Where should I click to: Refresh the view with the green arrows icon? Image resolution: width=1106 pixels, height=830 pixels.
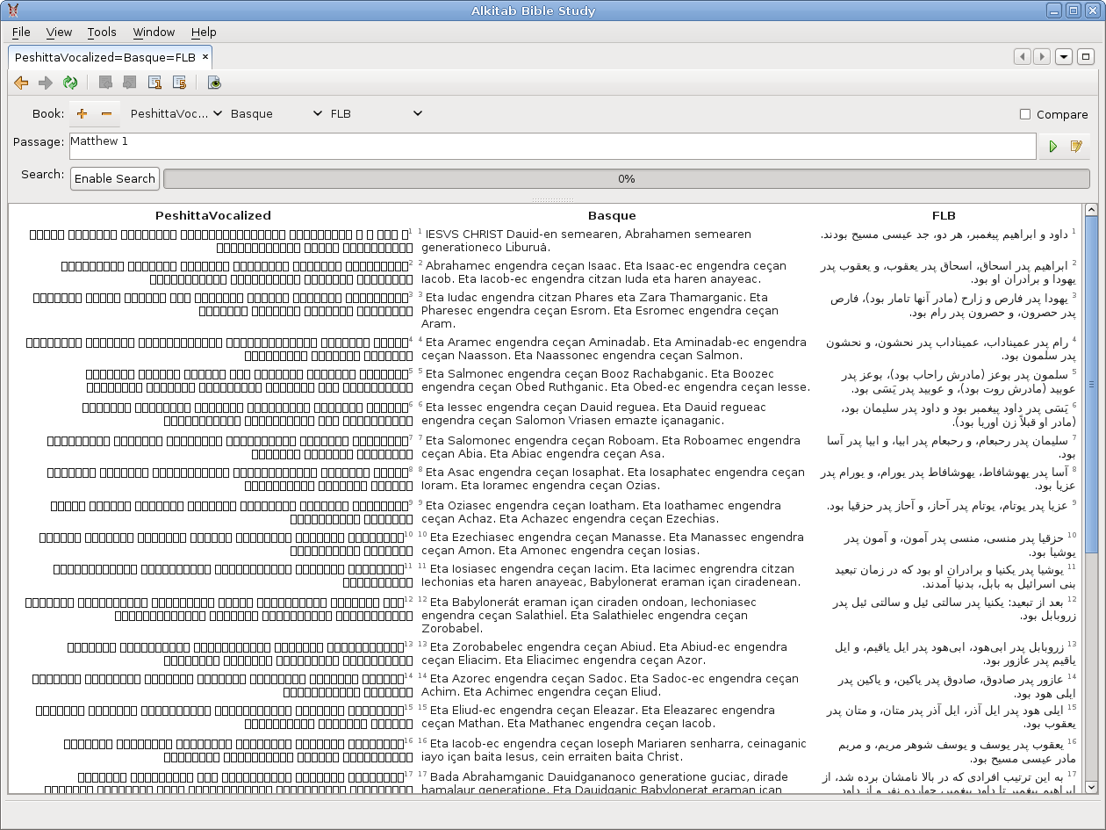tap(70, 83)
